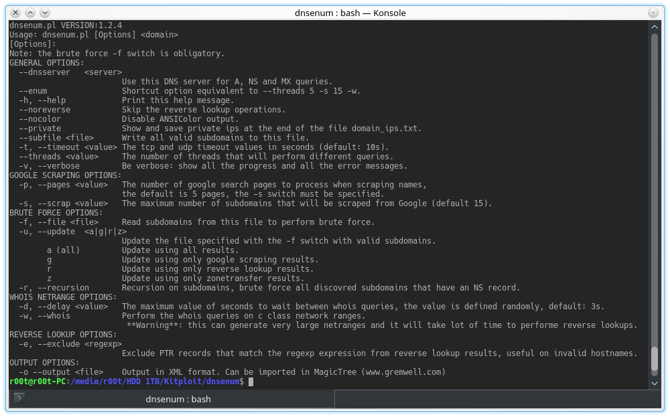670x417 pixels.
Task: Click the "dnsenum.pl VERSION:1.2.4" line
Action: 66,25
